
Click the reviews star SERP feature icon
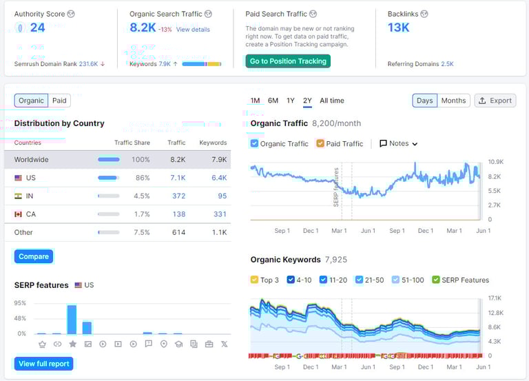point(72,344)
